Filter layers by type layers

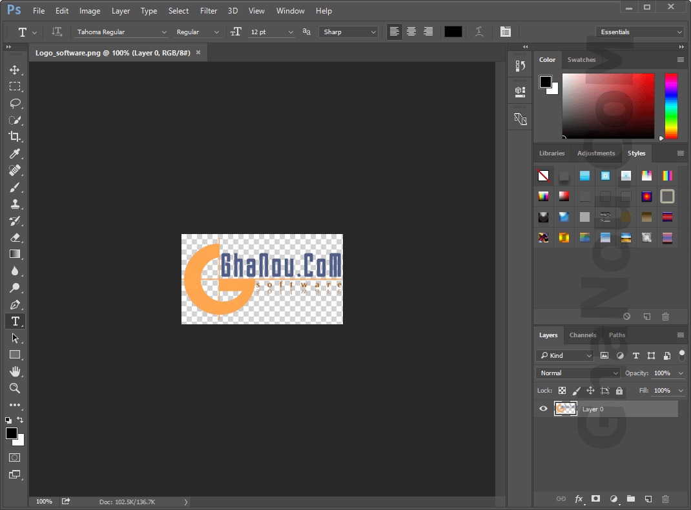636,355
